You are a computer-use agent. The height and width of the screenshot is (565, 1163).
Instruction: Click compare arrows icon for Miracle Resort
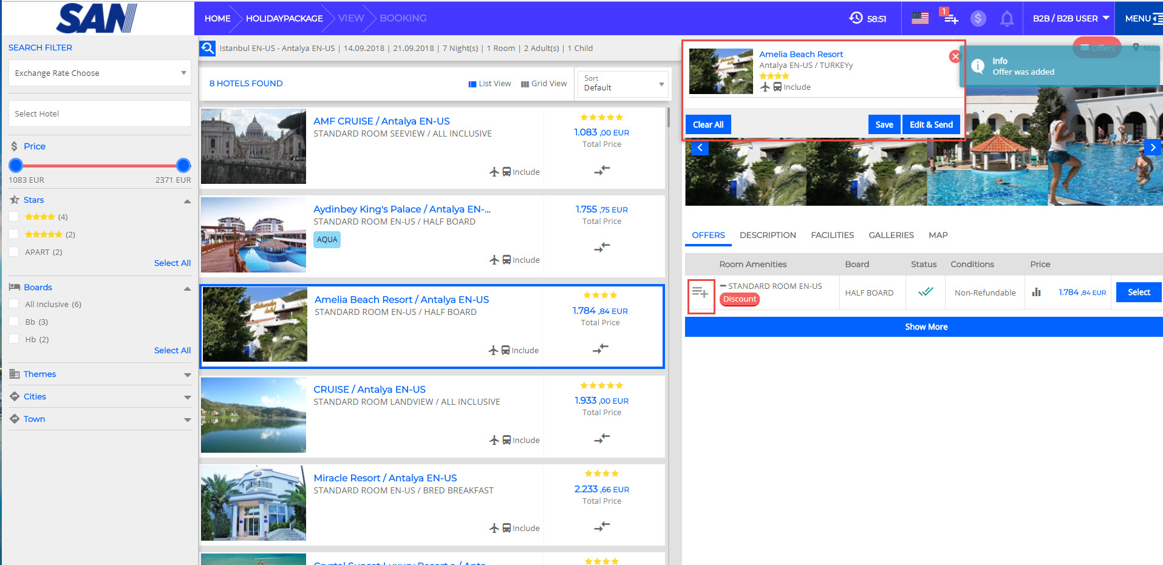[602, 526]
